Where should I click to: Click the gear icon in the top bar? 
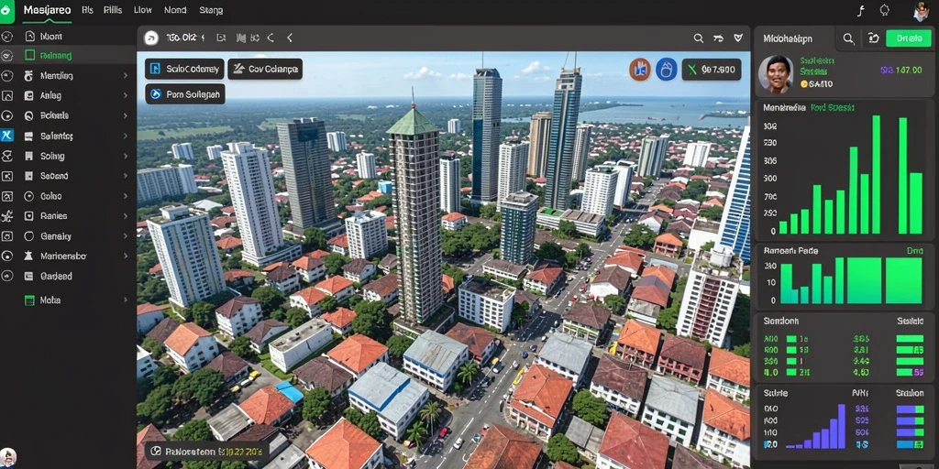click(x=885, y=10)
